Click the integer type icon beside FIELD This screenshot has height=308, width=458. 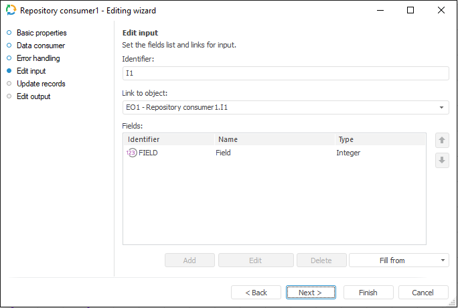131,153
